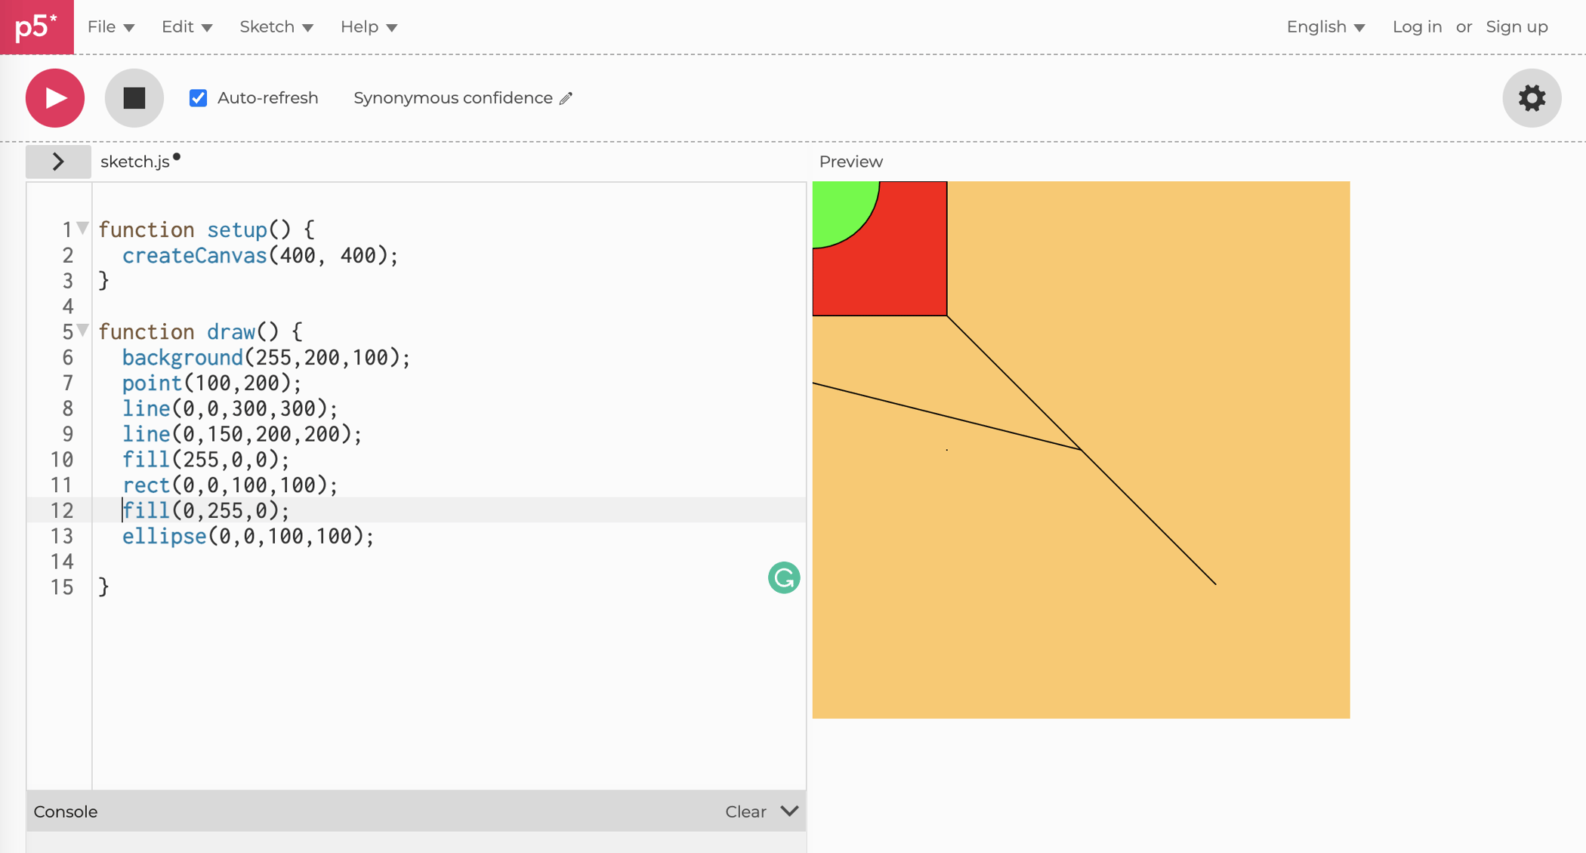The width and height of the screenshot is (1586, 853).
Task: Open the Help menu
Action: (x=368, y=27)
